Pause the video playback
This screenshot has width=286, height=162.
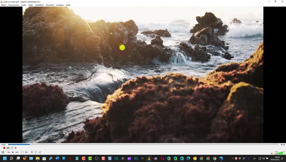coord(3,152)
